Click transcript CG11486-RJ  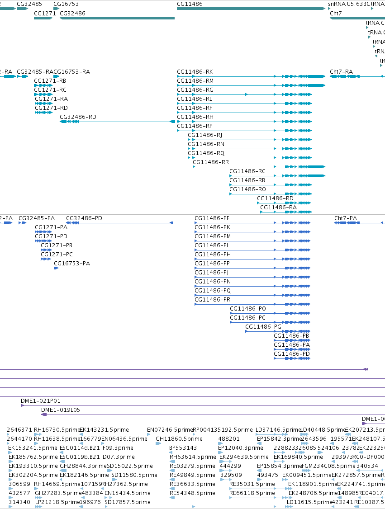(205, 135)
